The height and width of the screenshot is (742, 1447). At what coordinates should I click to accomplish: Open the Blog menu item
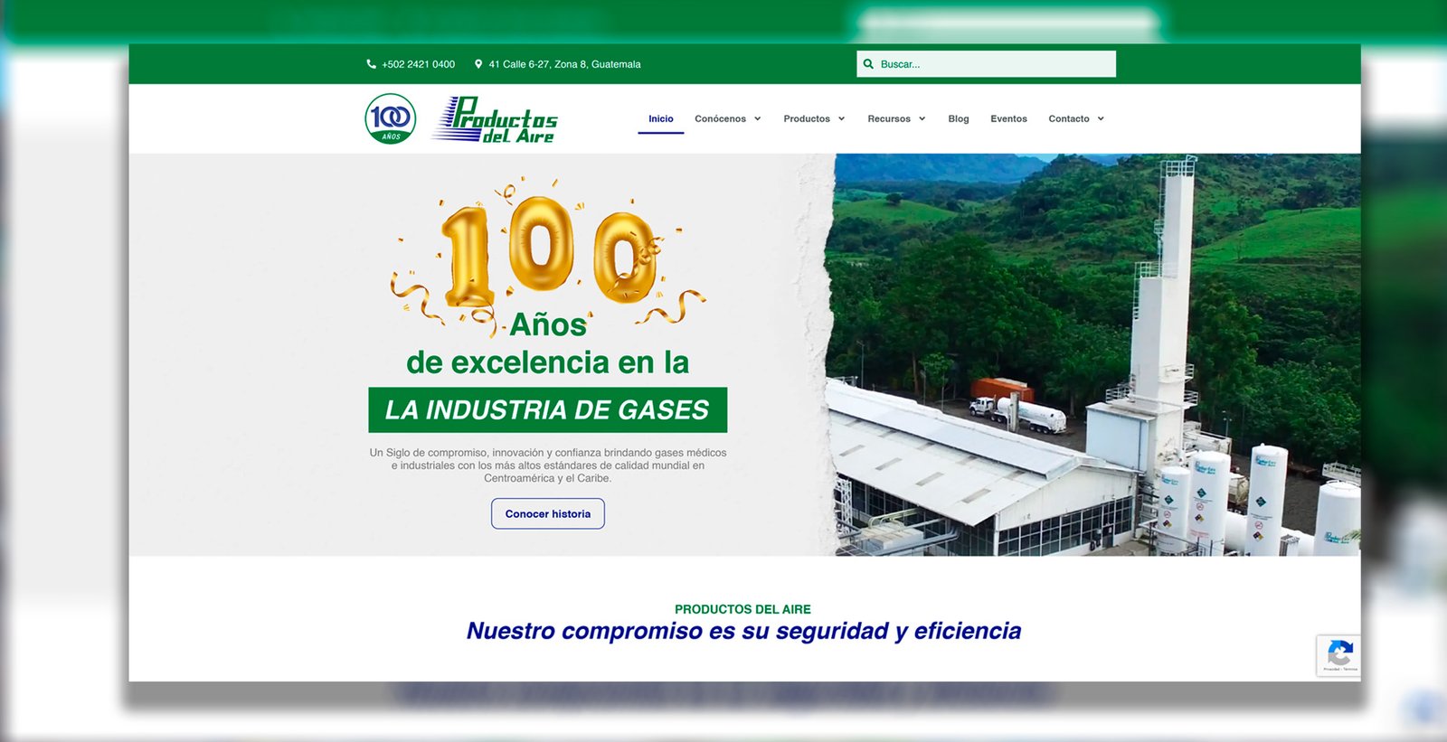[958, 119]
